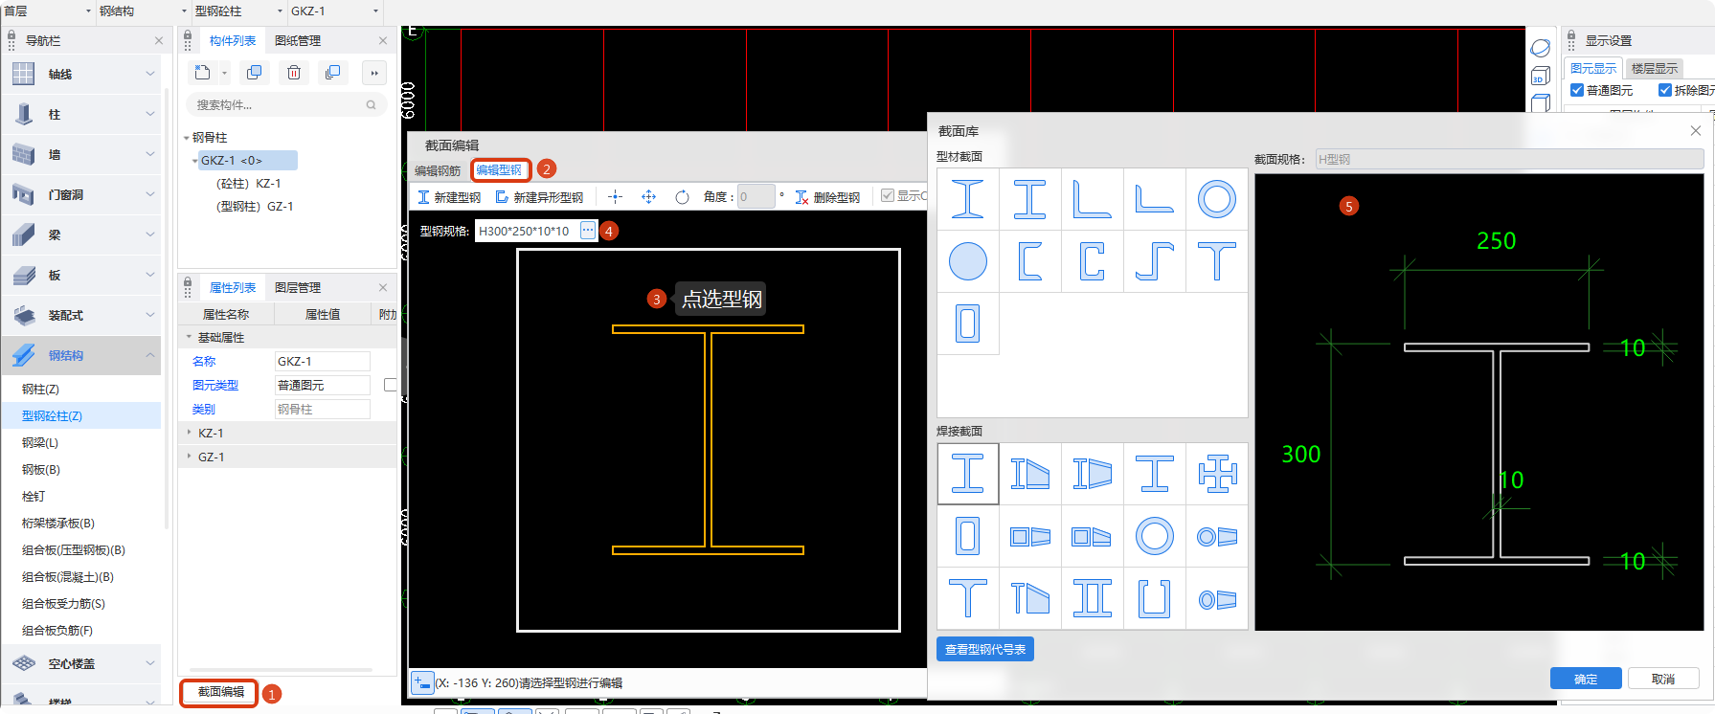This screenshot has height=714, width=1715.
Task: Choose the circular tube icon in 型材截面
Action: point(1216,199)
